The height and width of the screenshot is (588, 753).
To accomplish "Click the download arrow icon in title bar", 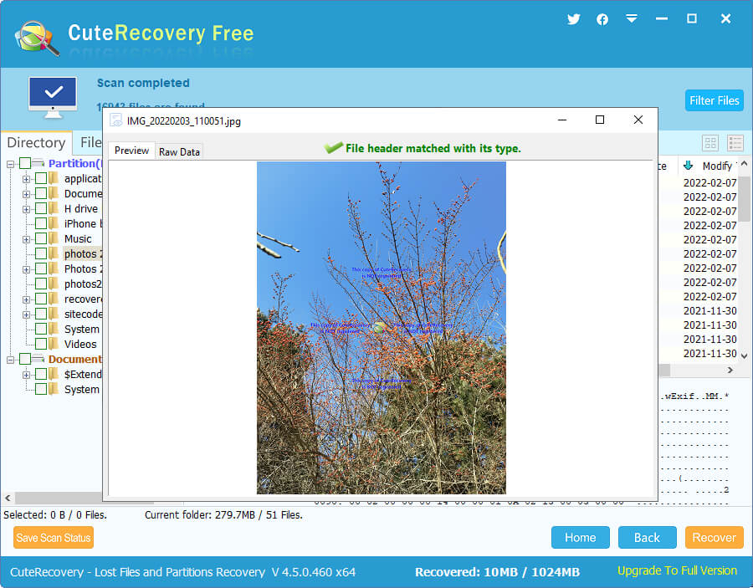I will [632, 18].
